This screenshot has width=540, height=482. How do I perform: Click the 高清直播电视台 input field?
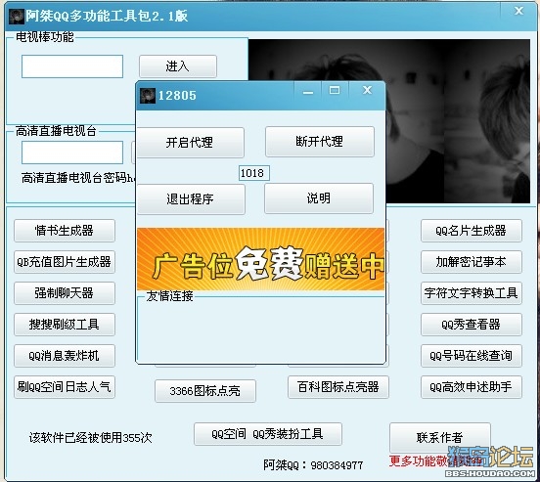tap(72, 153)
